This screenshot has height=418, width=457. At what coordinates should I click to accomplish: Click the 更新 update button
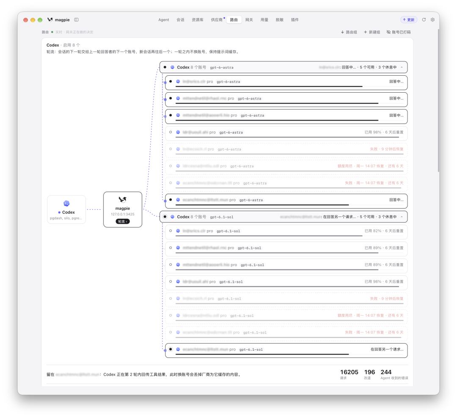pos(409,20)
